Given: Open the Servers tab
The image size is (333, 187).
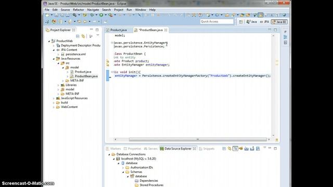Looking at the screenshot, I should coord(150,149).
